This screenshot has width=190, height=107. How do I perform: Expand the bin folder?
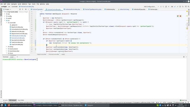[x=5, y=14]
